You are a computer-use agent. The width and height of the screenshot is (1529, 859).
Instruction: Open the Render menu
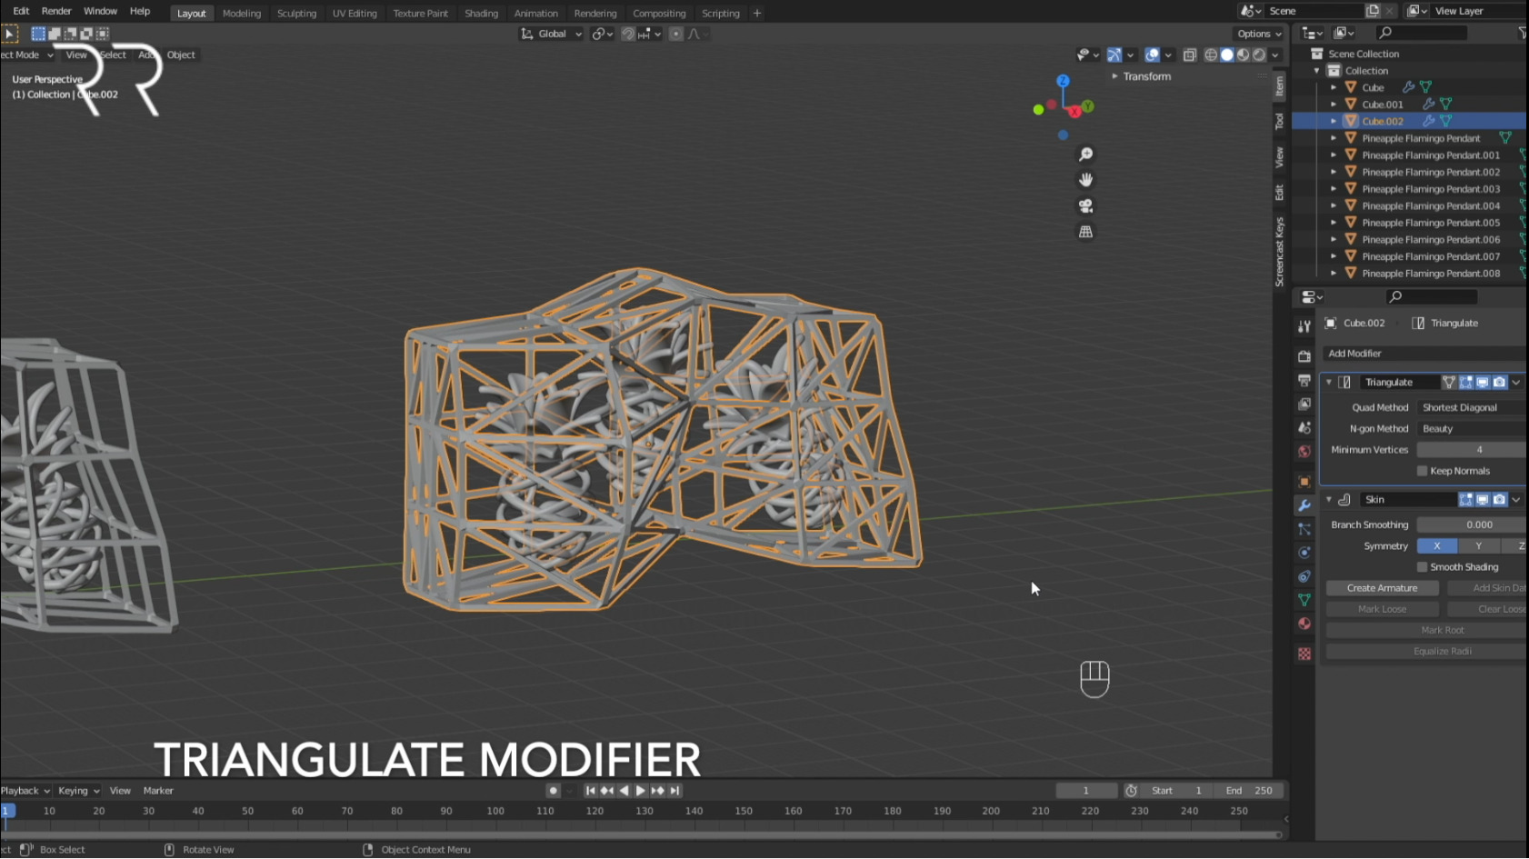(x=56, y=11)
